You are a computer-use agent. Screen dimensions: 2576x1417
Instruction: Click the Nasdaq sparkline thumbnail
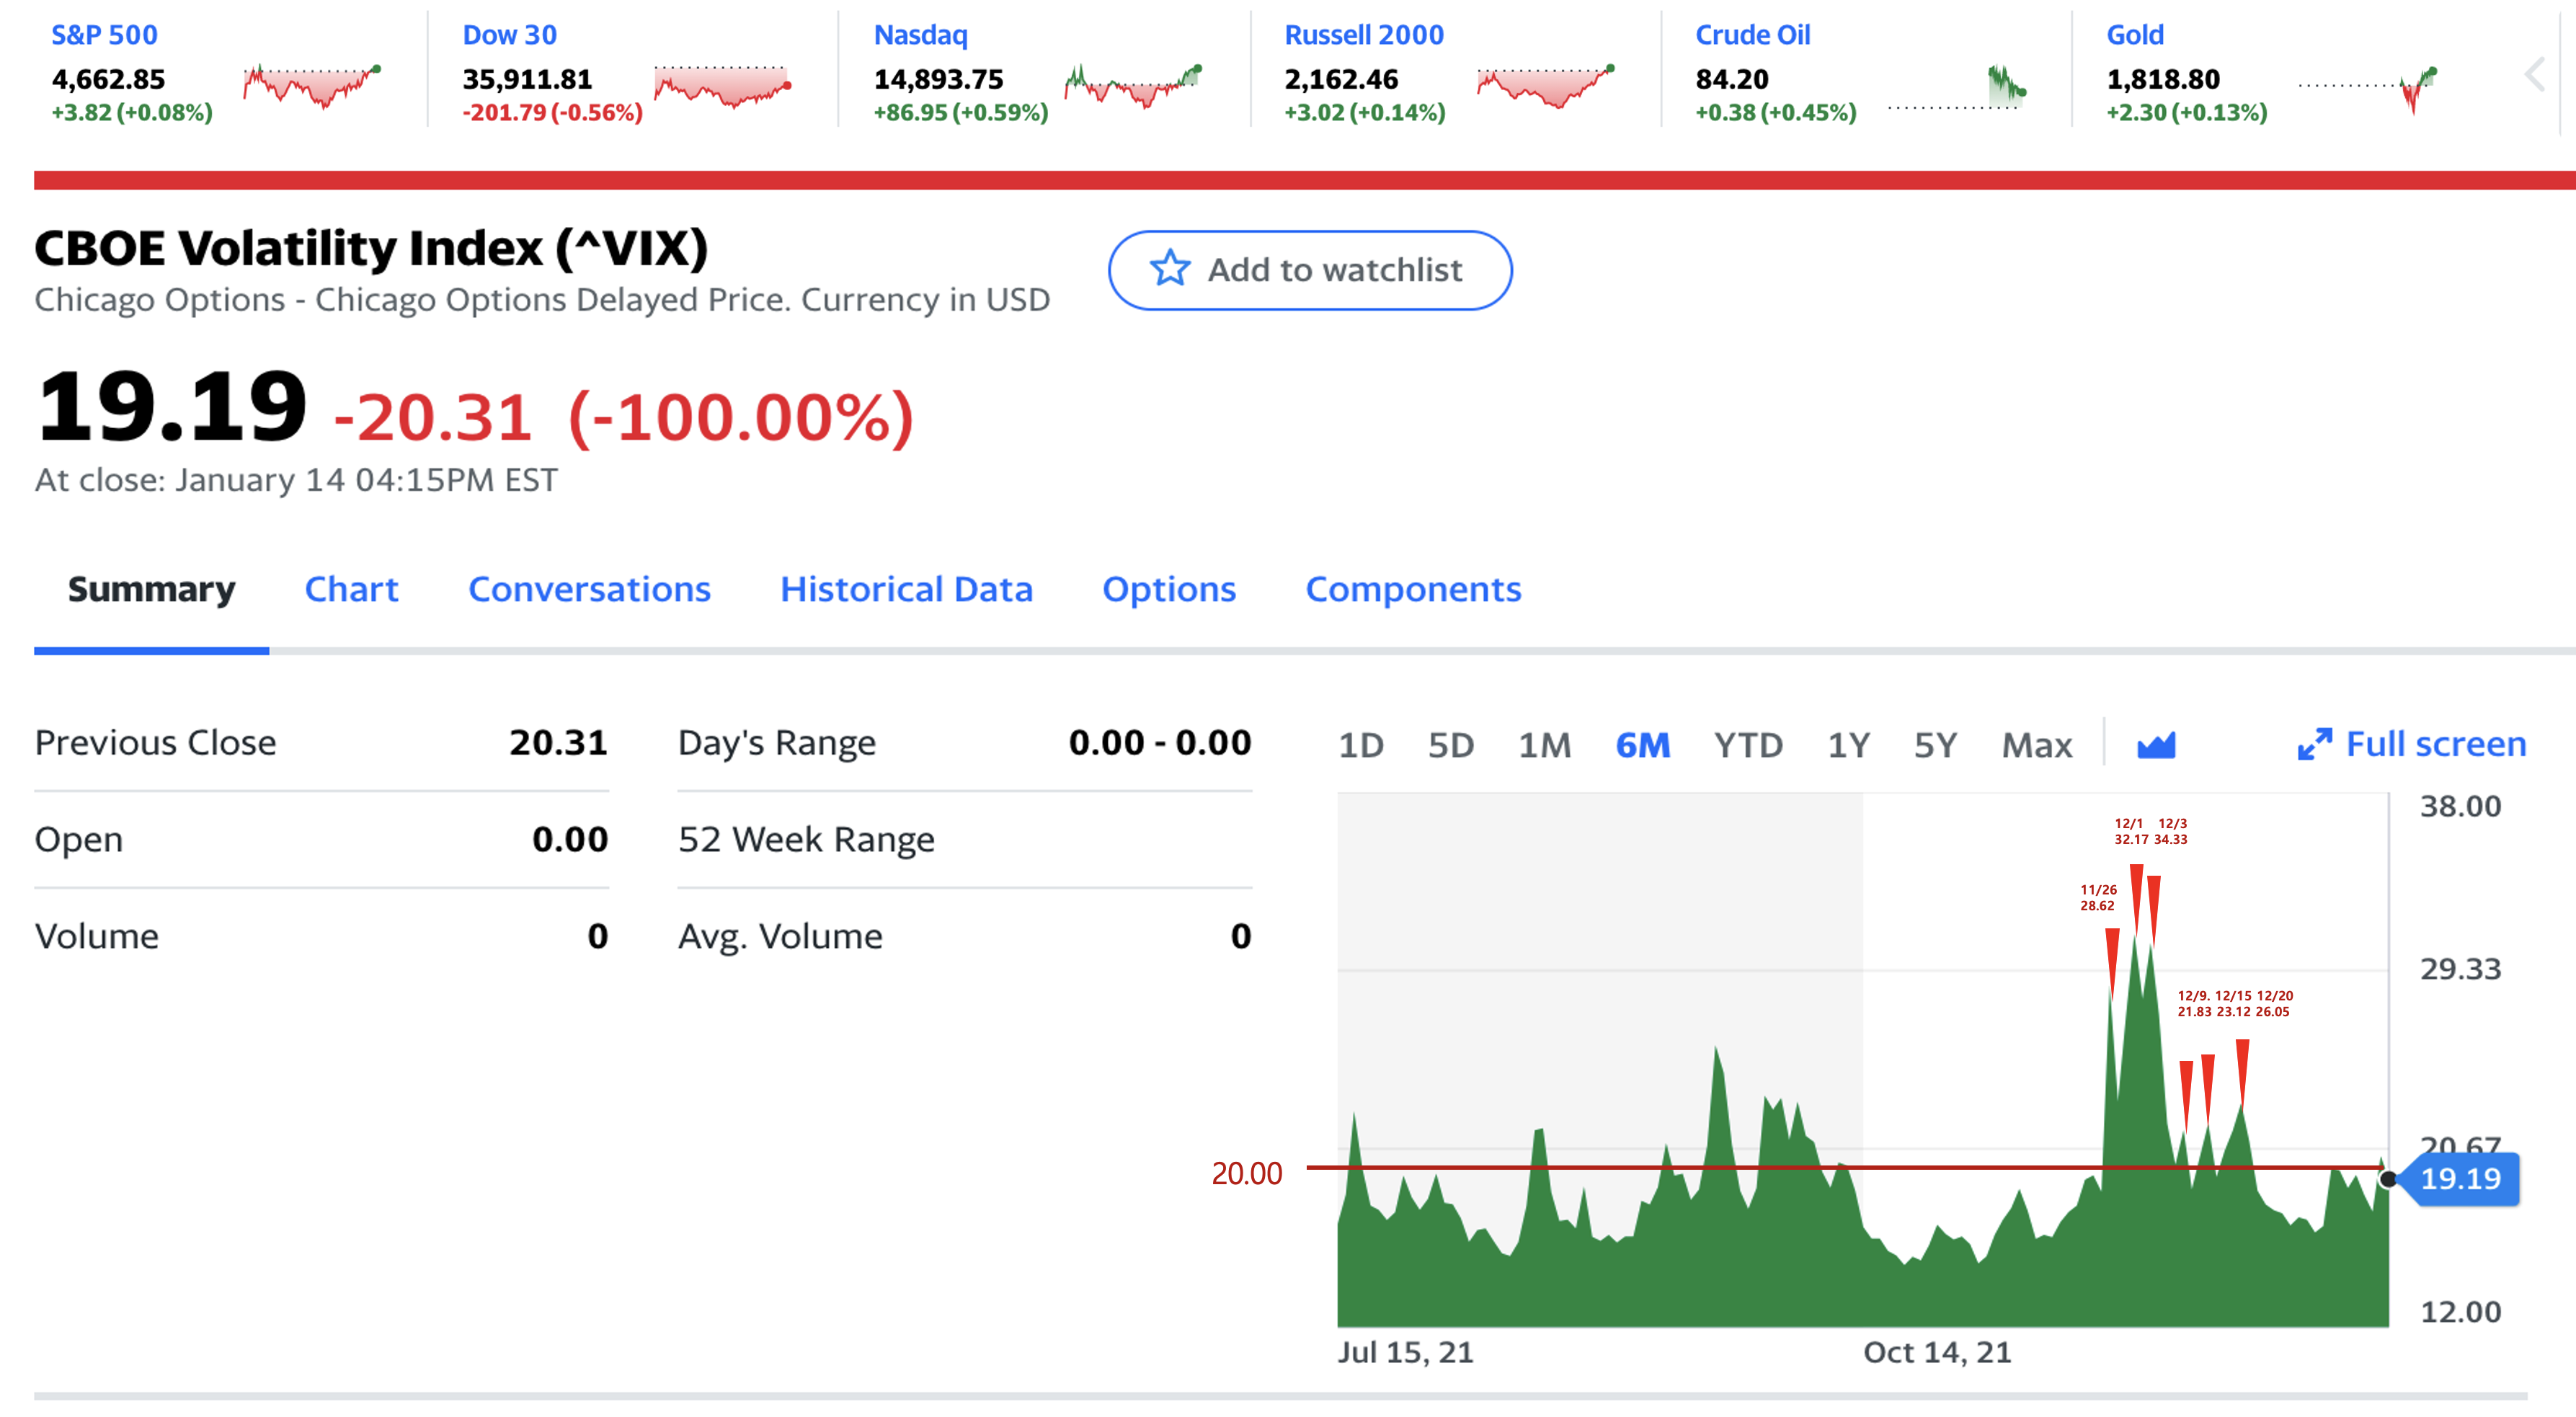point(1133,86)
